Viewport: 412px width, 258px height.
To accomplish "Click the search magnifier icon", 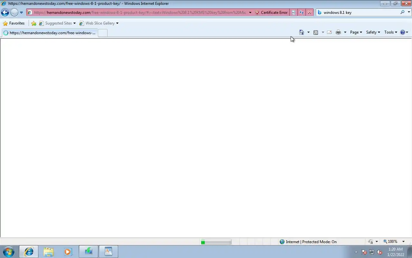I will click(402, 12).
